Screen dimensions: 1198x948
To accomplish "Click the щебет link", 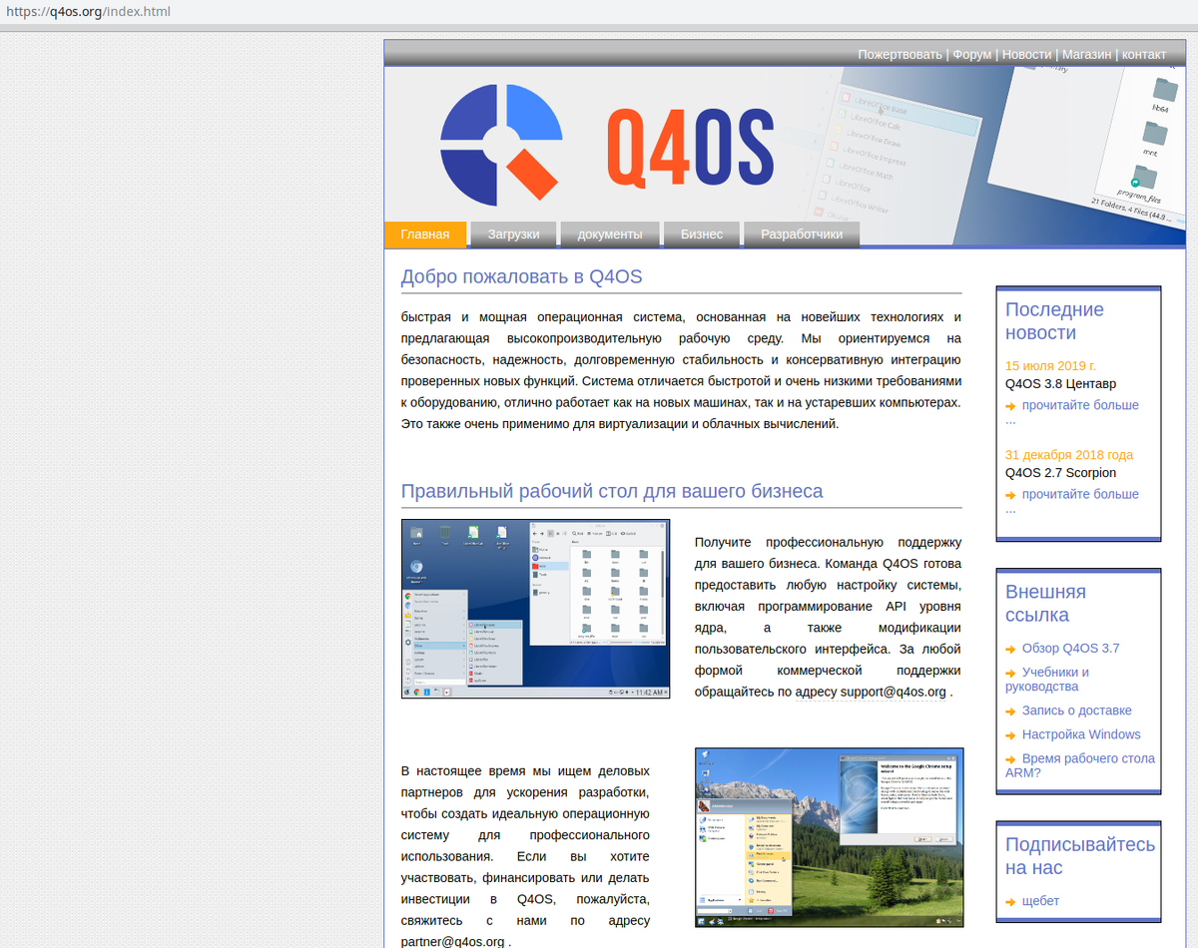I will coord(1041,901).
